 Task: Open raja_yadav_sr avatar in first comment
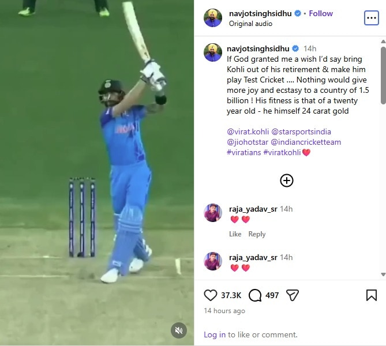tap(213, 213)
